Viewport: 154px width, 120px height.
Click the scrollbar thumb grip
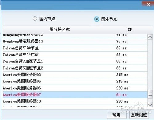tap(150, 94)
